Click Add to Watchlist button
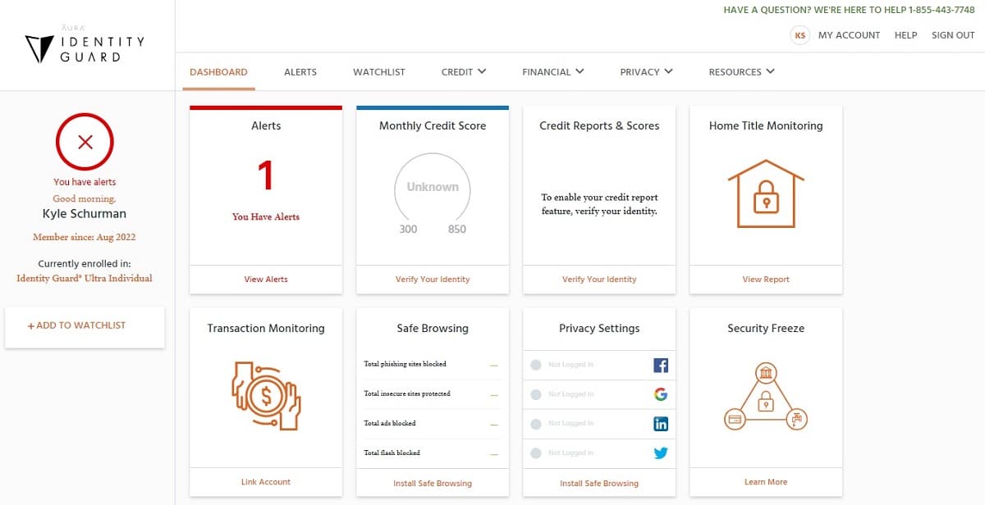 pyautogui.click(x=85, y=325)
